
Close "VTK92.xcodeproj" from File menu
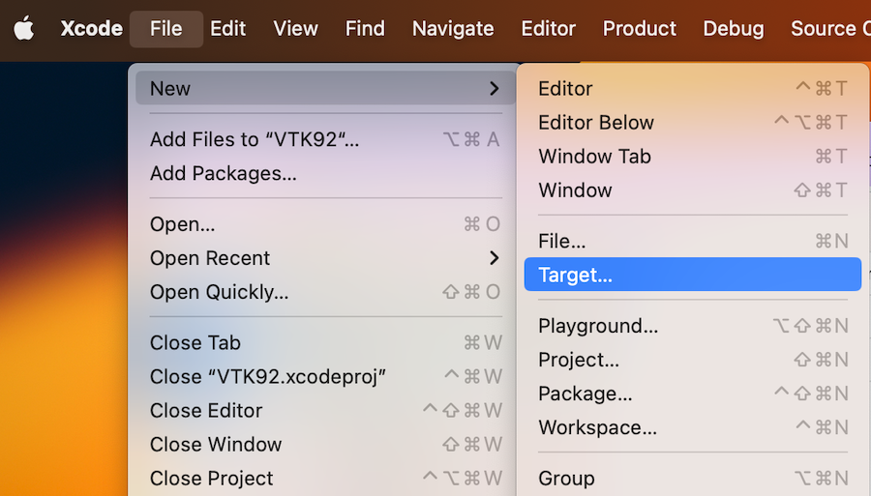(x=267, y=376)
